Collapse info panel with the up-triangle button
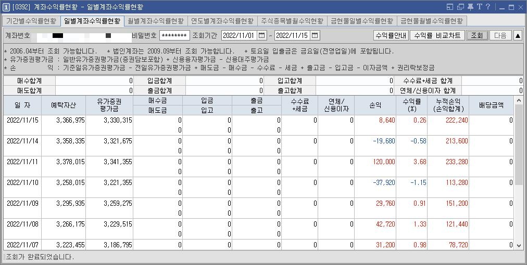 (x=518, y=35)
